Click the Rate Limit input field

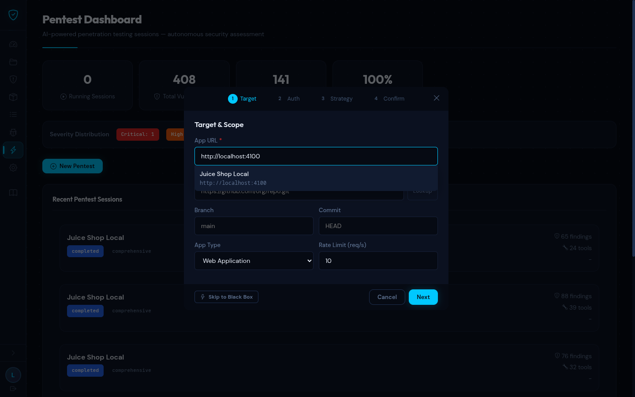378,261
